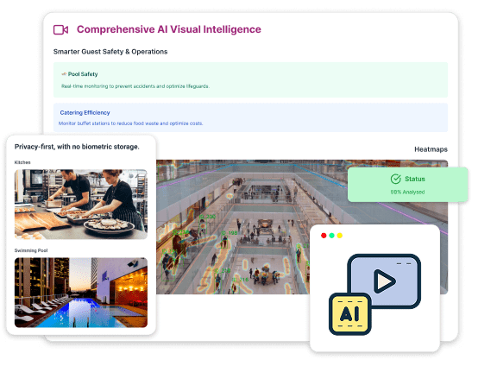Image resolution: width=497 pixels, height=366 pixels.
Task: Click the Swimming Pool camera thumbnail
Action: tap(81, 293)
